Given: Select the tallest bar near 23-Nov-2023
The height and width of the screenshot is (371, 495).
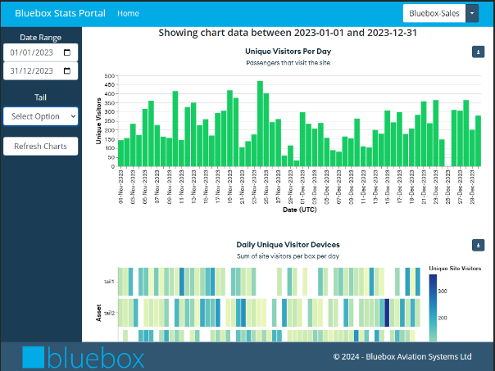Looking at the screenshot, I should [260, 124].
